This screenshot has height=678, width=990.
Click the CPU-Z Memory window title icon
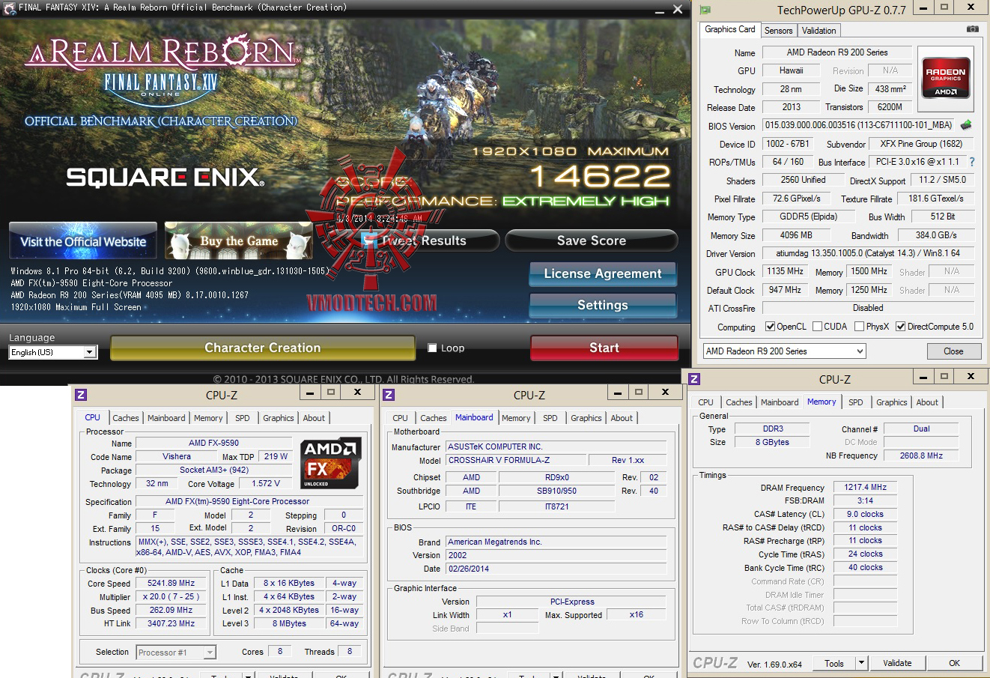coord(694,379)
